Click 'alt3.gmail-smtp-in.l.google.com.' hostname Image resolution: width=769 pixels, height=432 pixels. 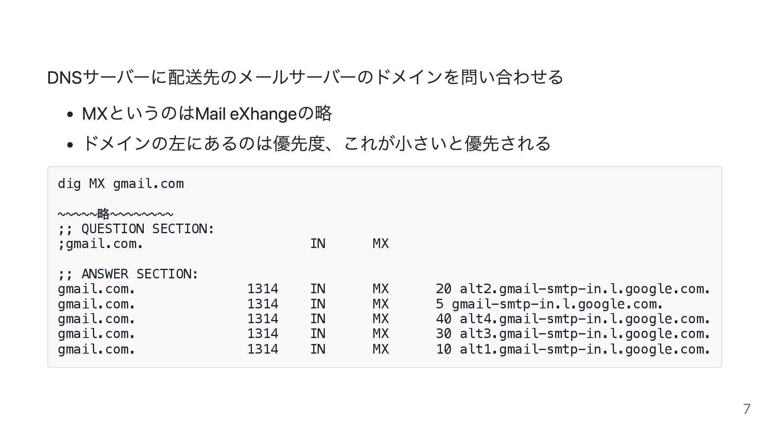click(584, 334)
